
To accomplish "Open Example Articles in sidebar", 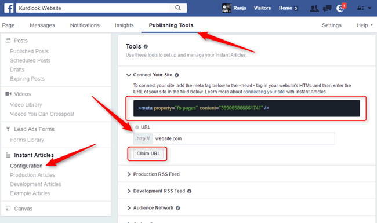I will tap(30, 193).
